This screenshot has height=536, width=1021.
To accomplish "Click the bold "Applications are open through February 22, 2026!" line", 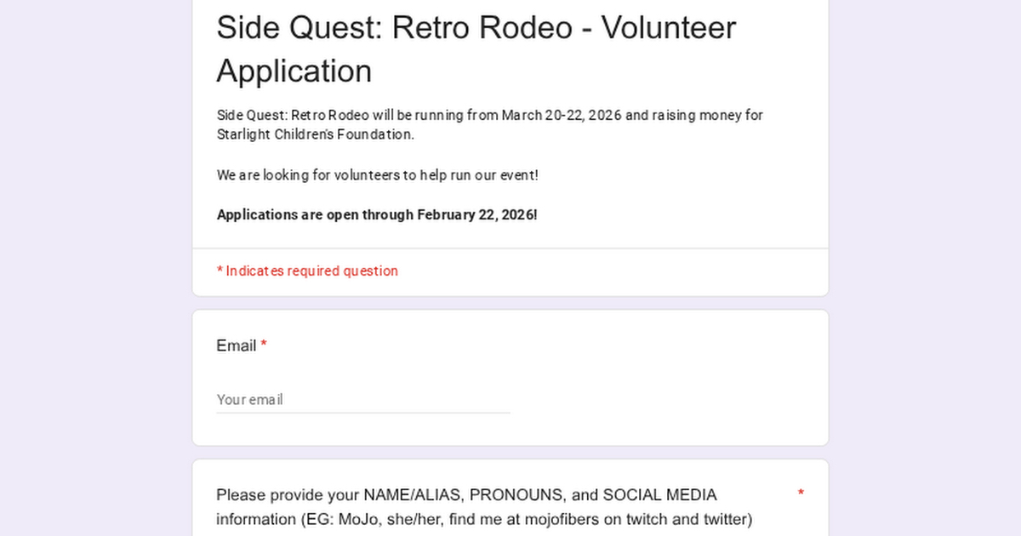I will click(376, 214).
